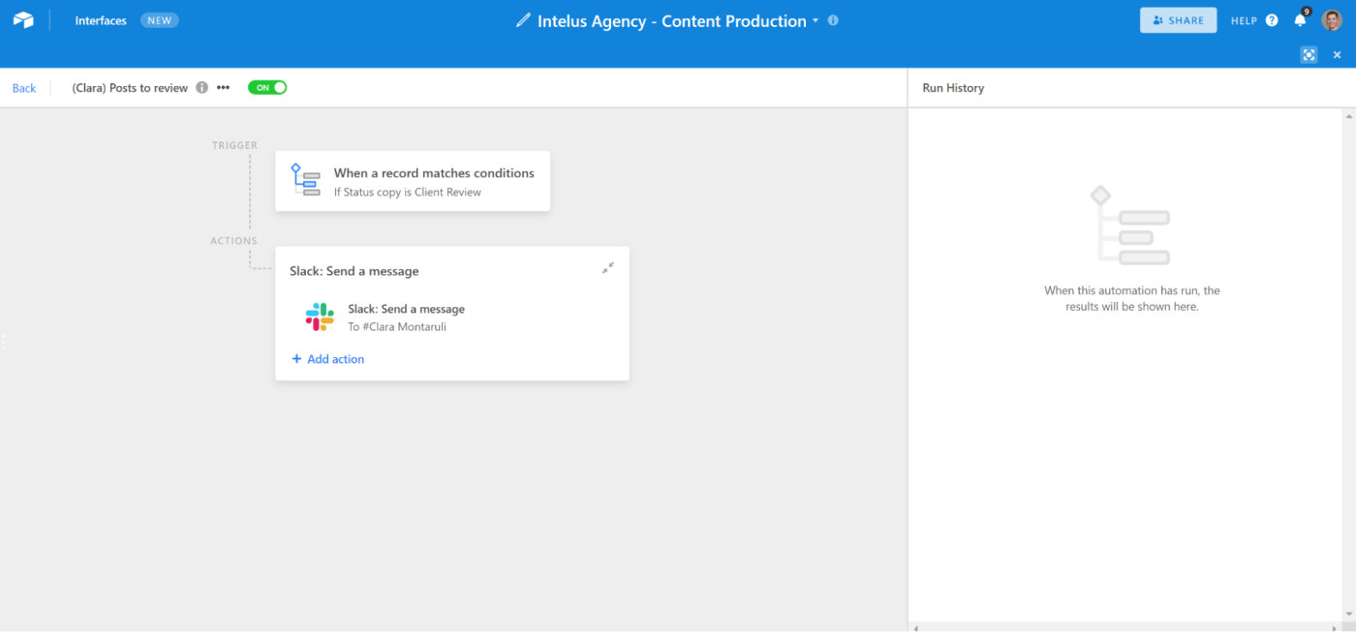Turn off the automation ON toggle

[x=267, y=87]
